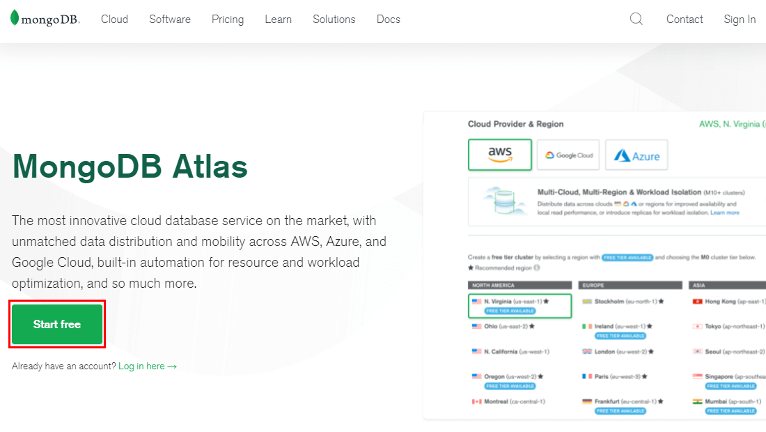Click the Hong Kong flag icon

(698, 302)
